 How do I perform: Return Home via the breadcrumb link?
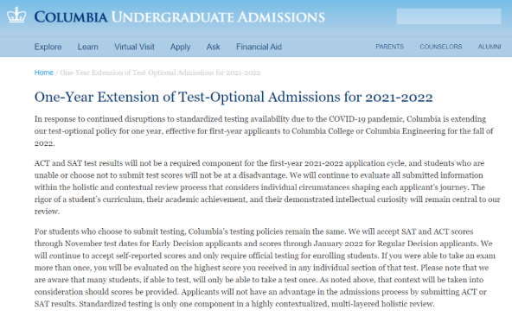(x=44, y=73)
